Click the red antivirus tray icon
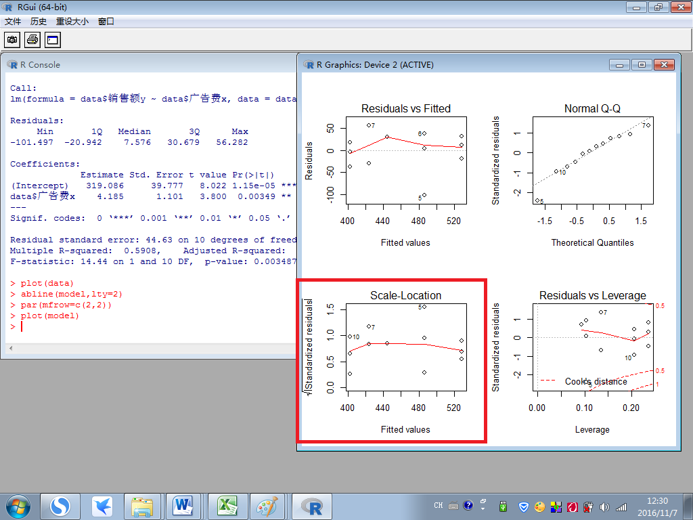The image size is (693, 520). 573,506
